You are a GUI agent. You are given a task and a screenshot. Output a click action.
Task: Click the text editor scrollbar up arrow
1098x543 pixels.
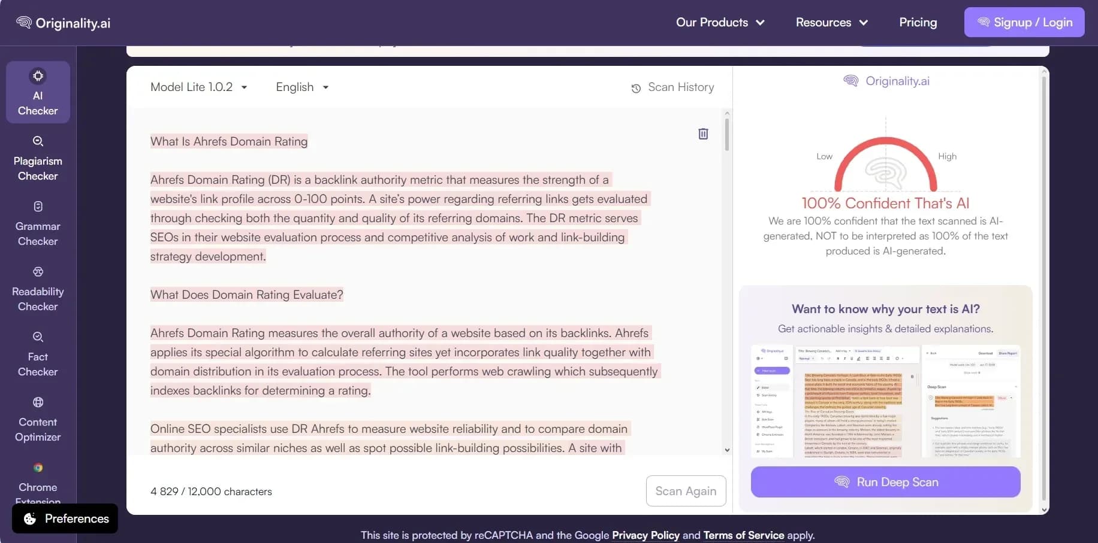(x=727, y=113)
